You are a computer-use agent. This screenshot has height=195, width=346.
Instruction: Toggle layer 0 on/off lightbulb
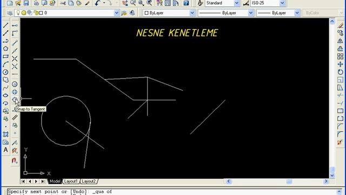click(18, 13)
